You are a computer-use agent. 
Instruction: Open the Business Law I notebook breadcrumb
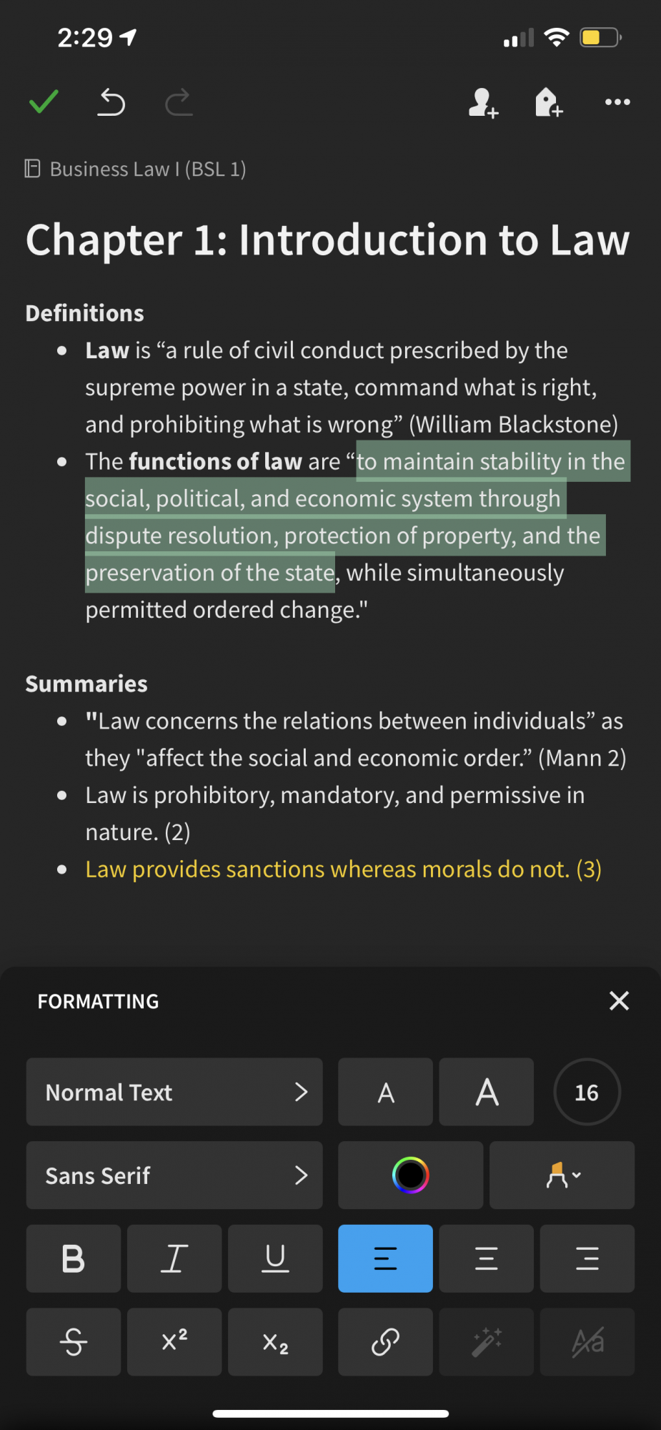click(x=136, y=169)
